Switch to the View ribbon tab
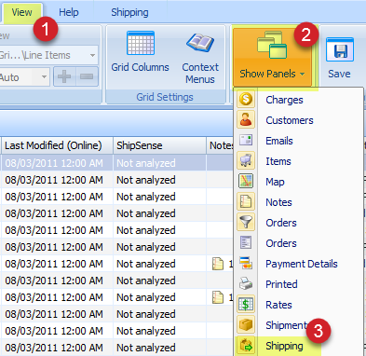The height and width of the screenshot is (356, 366). pos(21,12)
